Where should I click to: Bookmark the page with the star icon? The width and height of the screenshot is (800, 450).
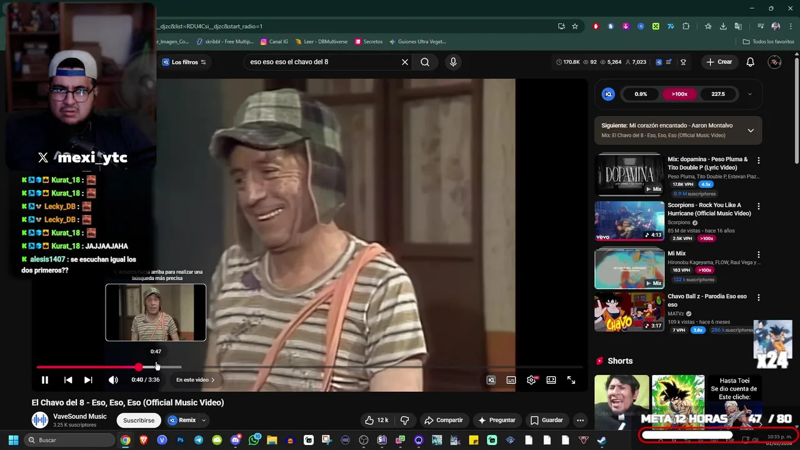click(x=575, y=26)
